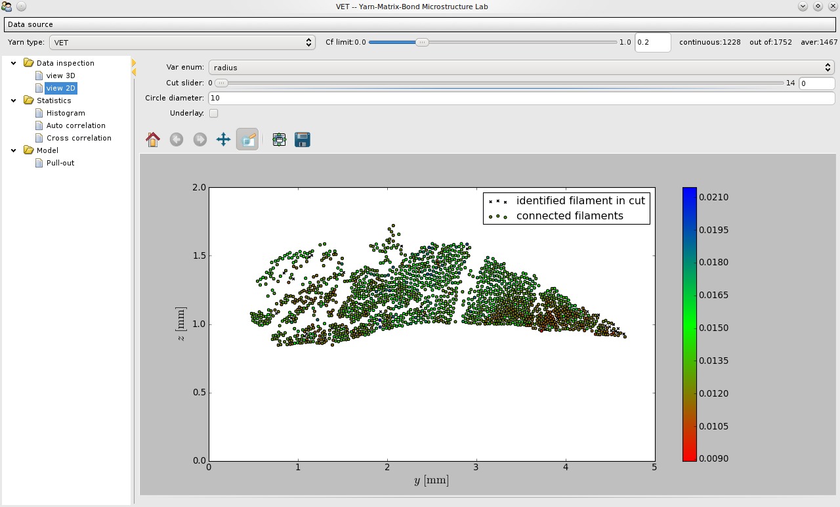This screenshot has height=507, width=840.
Task: Click the Home reset view icon
Action: point(153,139)
